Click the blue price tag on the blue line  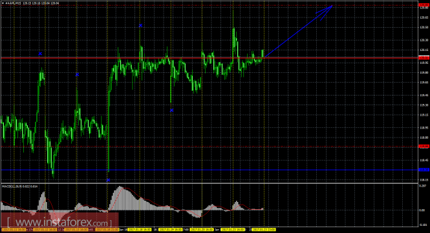coord(424,170)
